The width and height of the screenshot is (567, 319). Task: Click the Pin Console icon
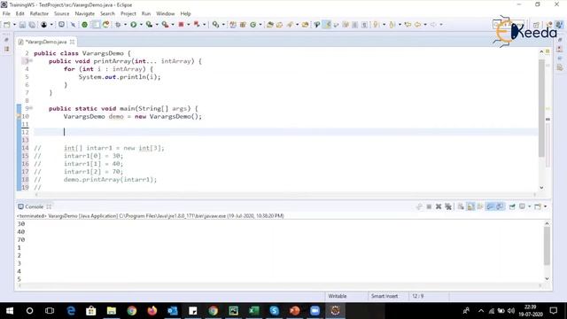512,206
